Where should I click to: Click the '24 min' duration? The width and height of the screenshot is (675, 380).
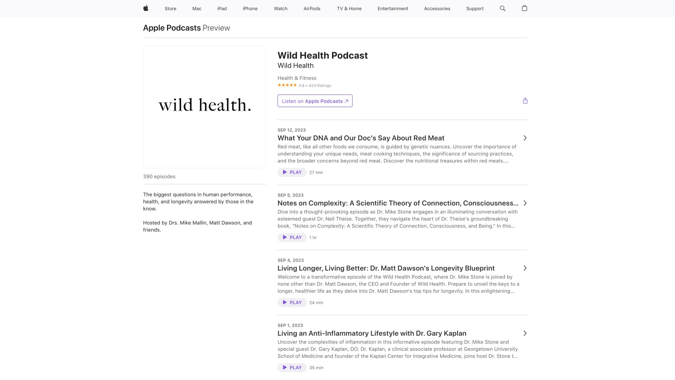(316, 303)
